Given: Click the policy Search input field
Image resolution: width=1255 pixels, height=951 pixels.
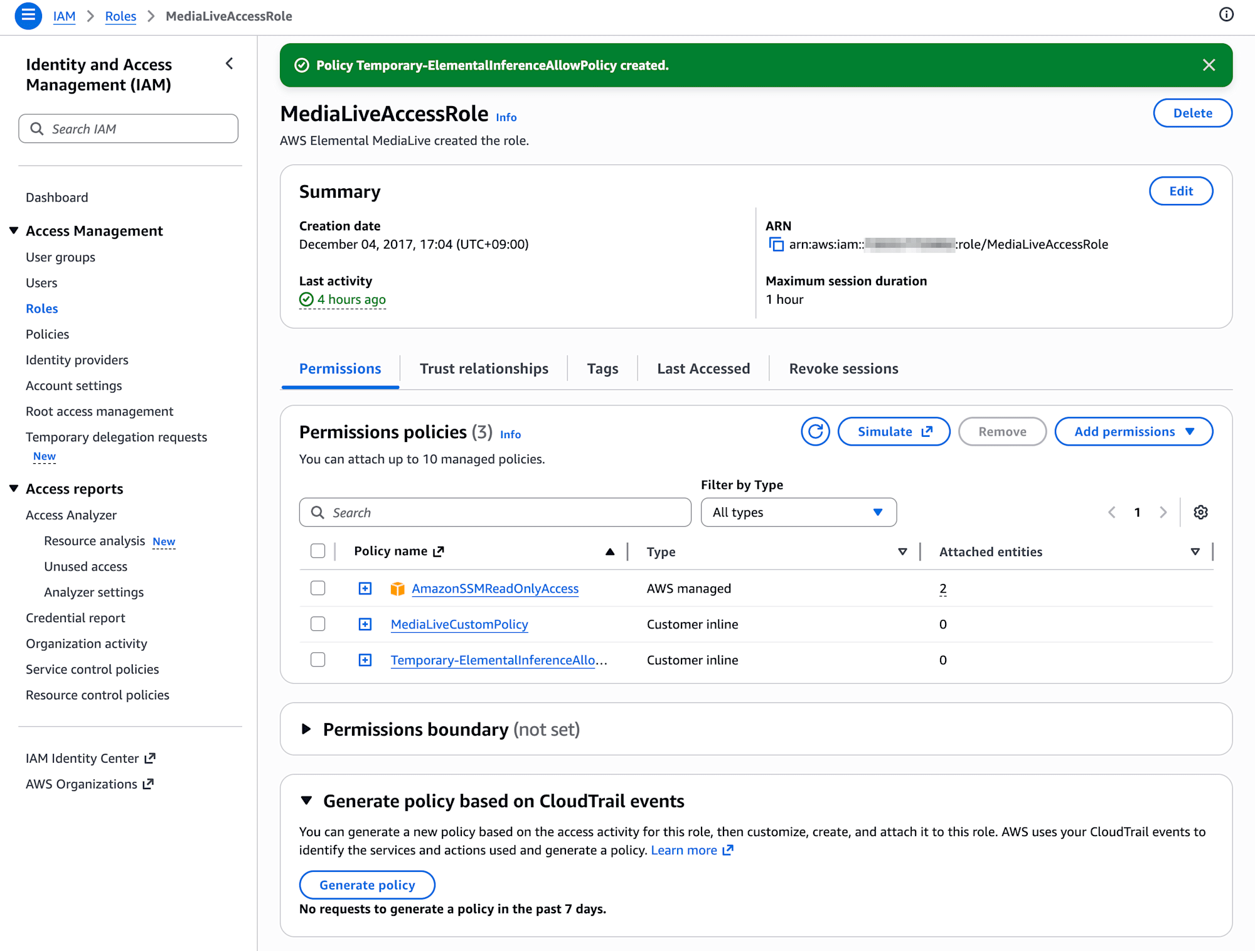Looking at the screenshot, I should (496, 513).
